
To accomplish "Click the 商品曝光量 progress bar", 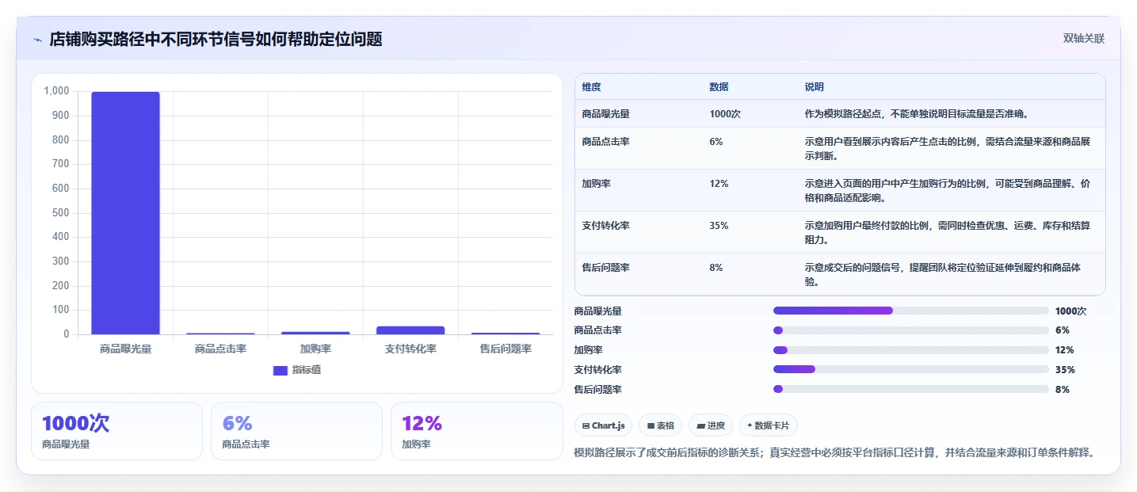I will [911, 311].
